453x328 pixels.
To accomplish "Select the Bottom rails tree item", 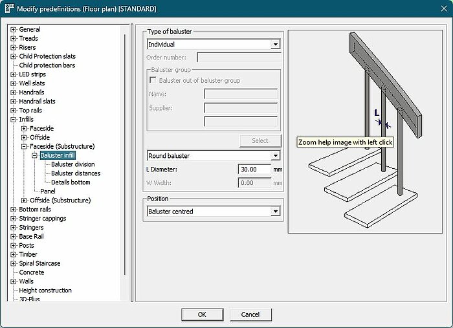I will (x=35, y=210).
